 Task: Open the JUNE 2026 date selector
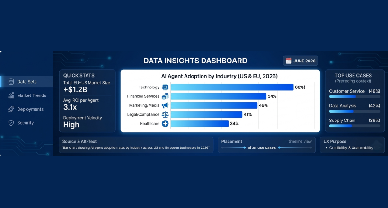tap(300, 61)
